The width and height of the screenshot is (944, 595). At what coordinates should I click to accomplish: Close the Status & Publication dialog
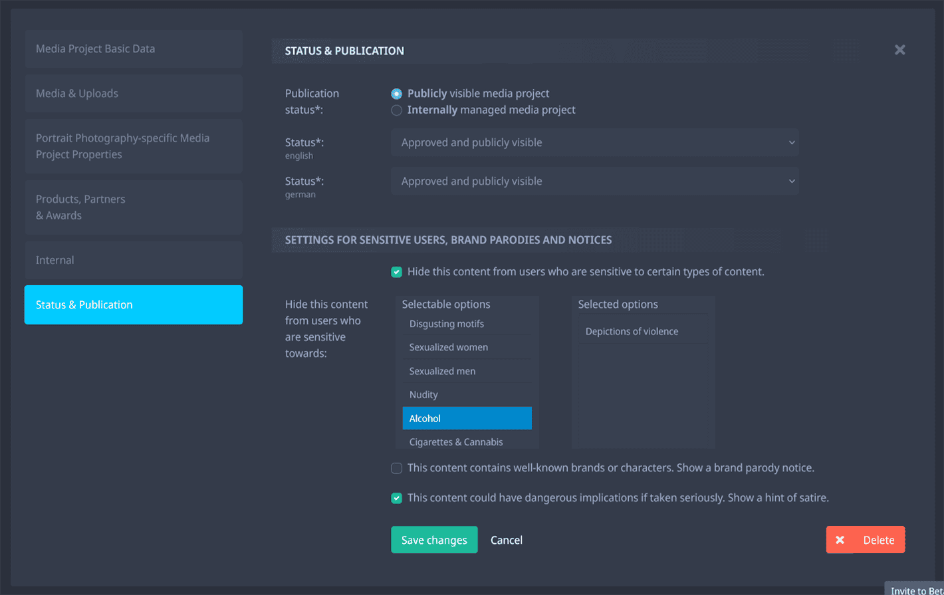[x=899, y=49]
